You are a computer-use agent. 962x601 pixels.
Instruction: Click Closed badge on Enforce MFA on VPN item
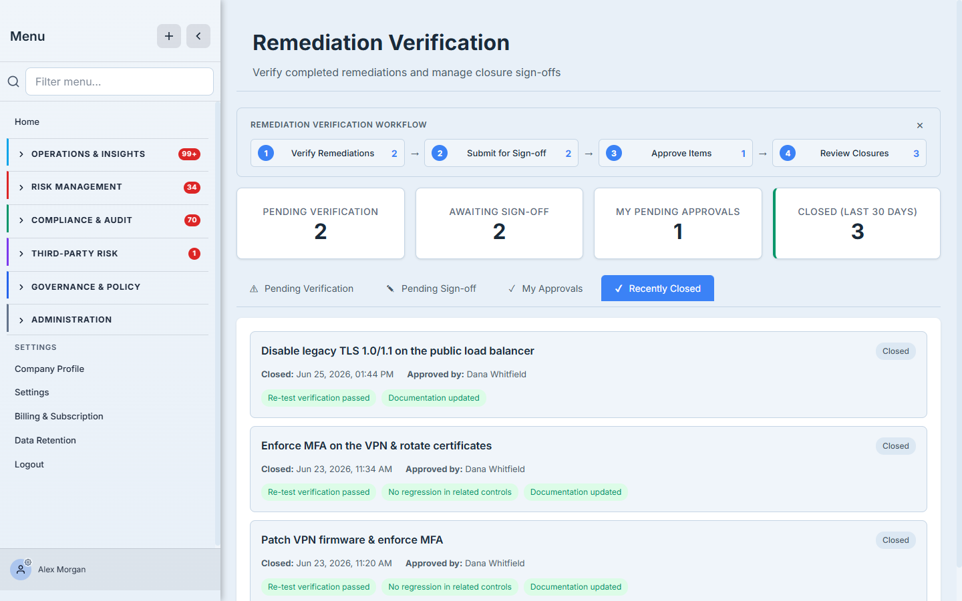click(x=895, y=446)
